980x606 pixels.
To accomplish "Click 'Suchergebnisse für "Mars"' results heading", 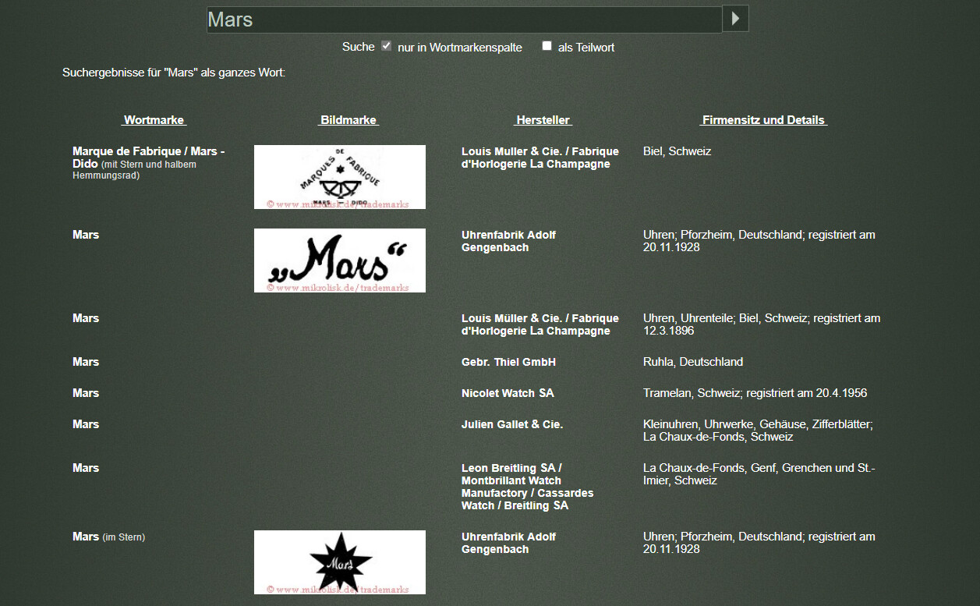I will click(x=174, y=73).
